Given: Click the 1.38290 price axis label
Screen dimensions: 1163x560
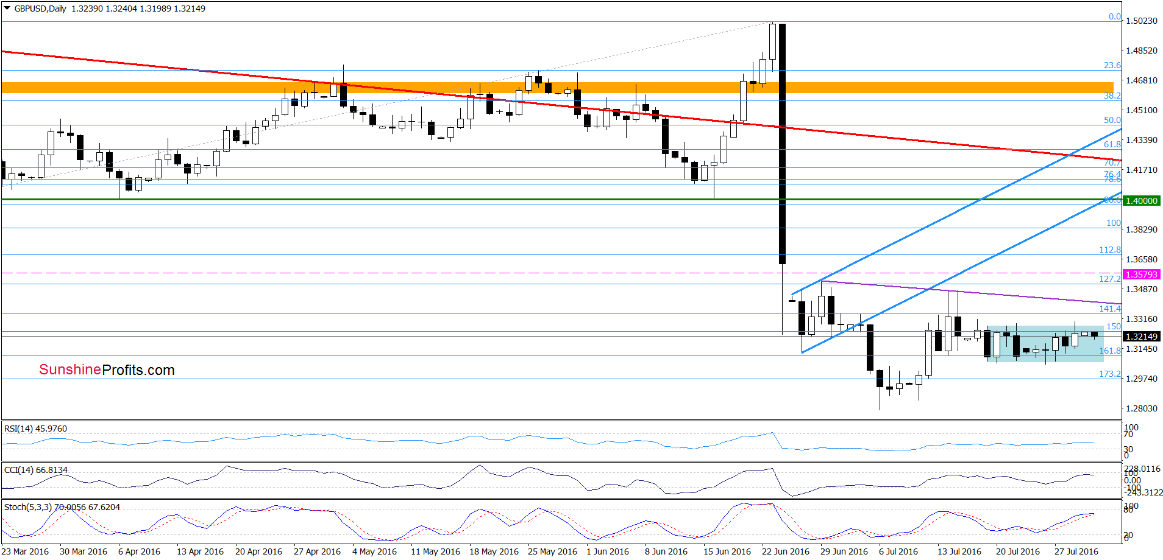Looking at the screenshot, I should tap(1141, 229).
